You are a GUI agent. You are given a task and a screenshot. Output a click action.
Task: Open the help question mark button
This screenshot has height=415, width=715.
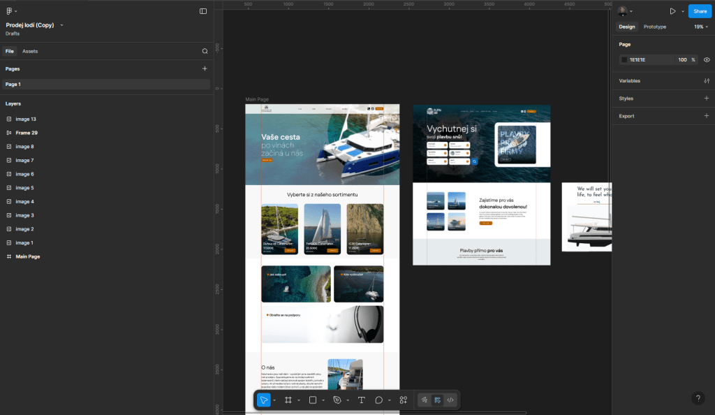coord(698,398)
